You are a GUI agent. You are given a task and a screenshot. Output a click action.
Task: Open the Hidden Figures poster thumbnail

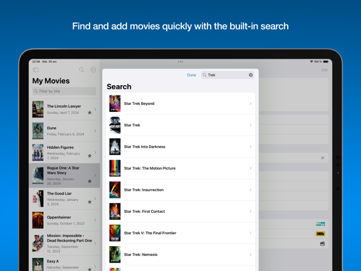click(38, 153)
